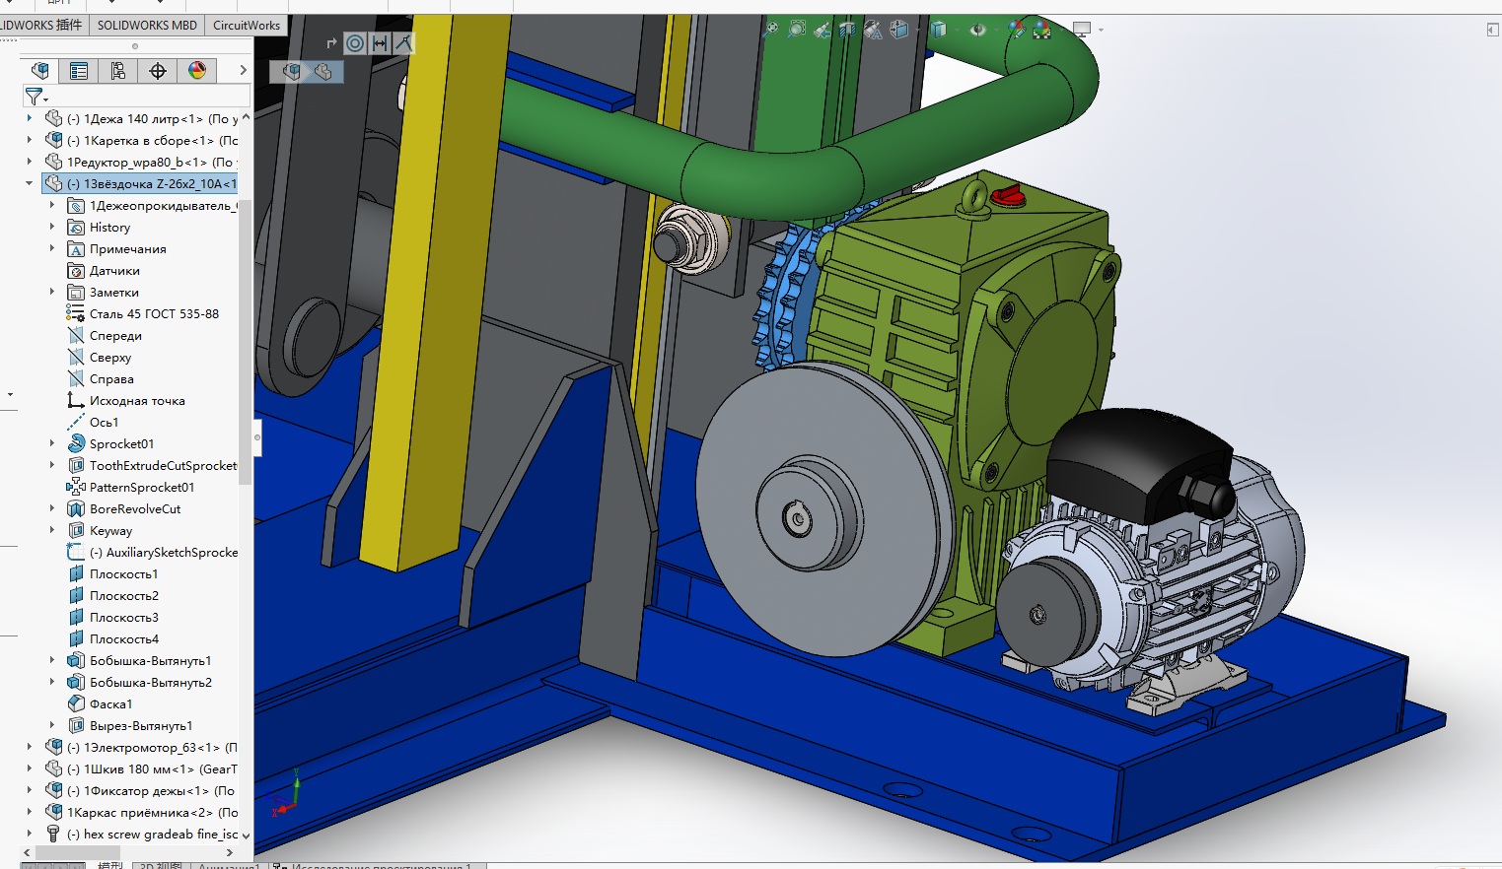Open the View Orientation dropdown arrow

pos(917,30)
